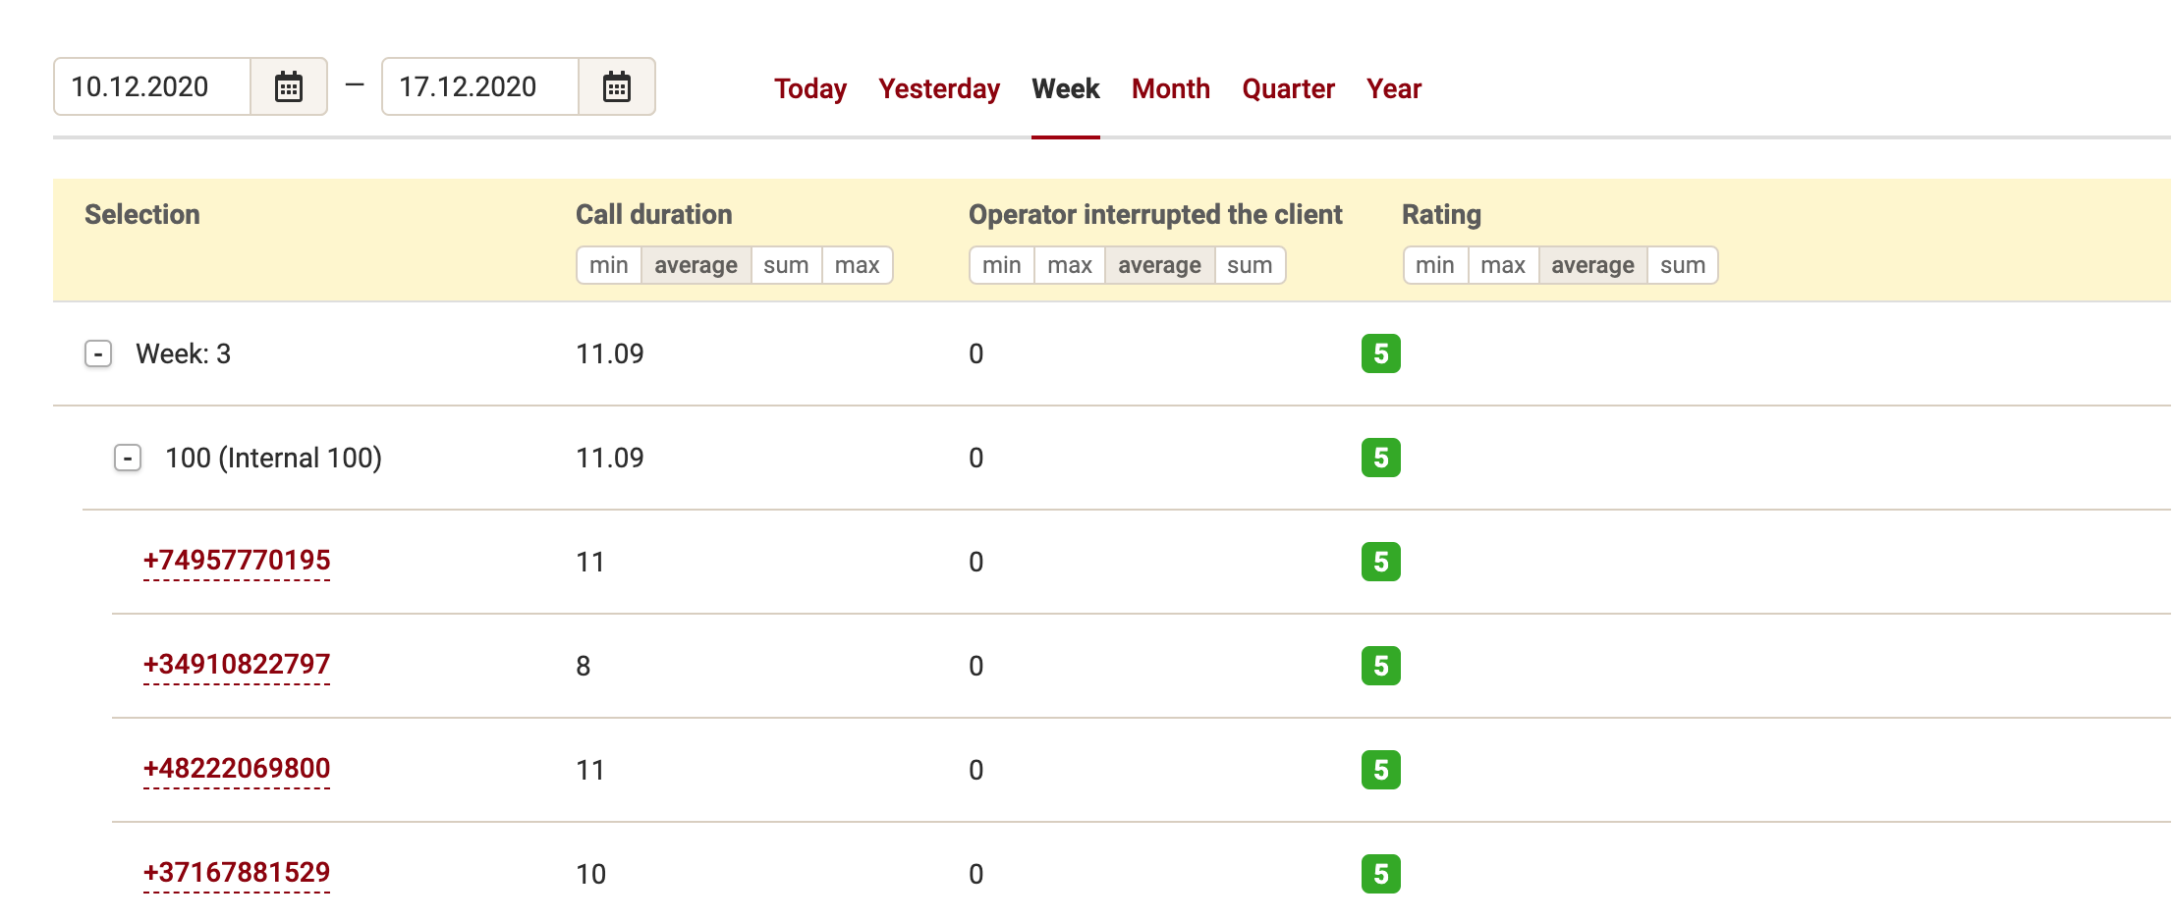Screen dimensions: 2173x921
Task: Click the rating badge for +74957770195
Action: [x=1380, y=562]
